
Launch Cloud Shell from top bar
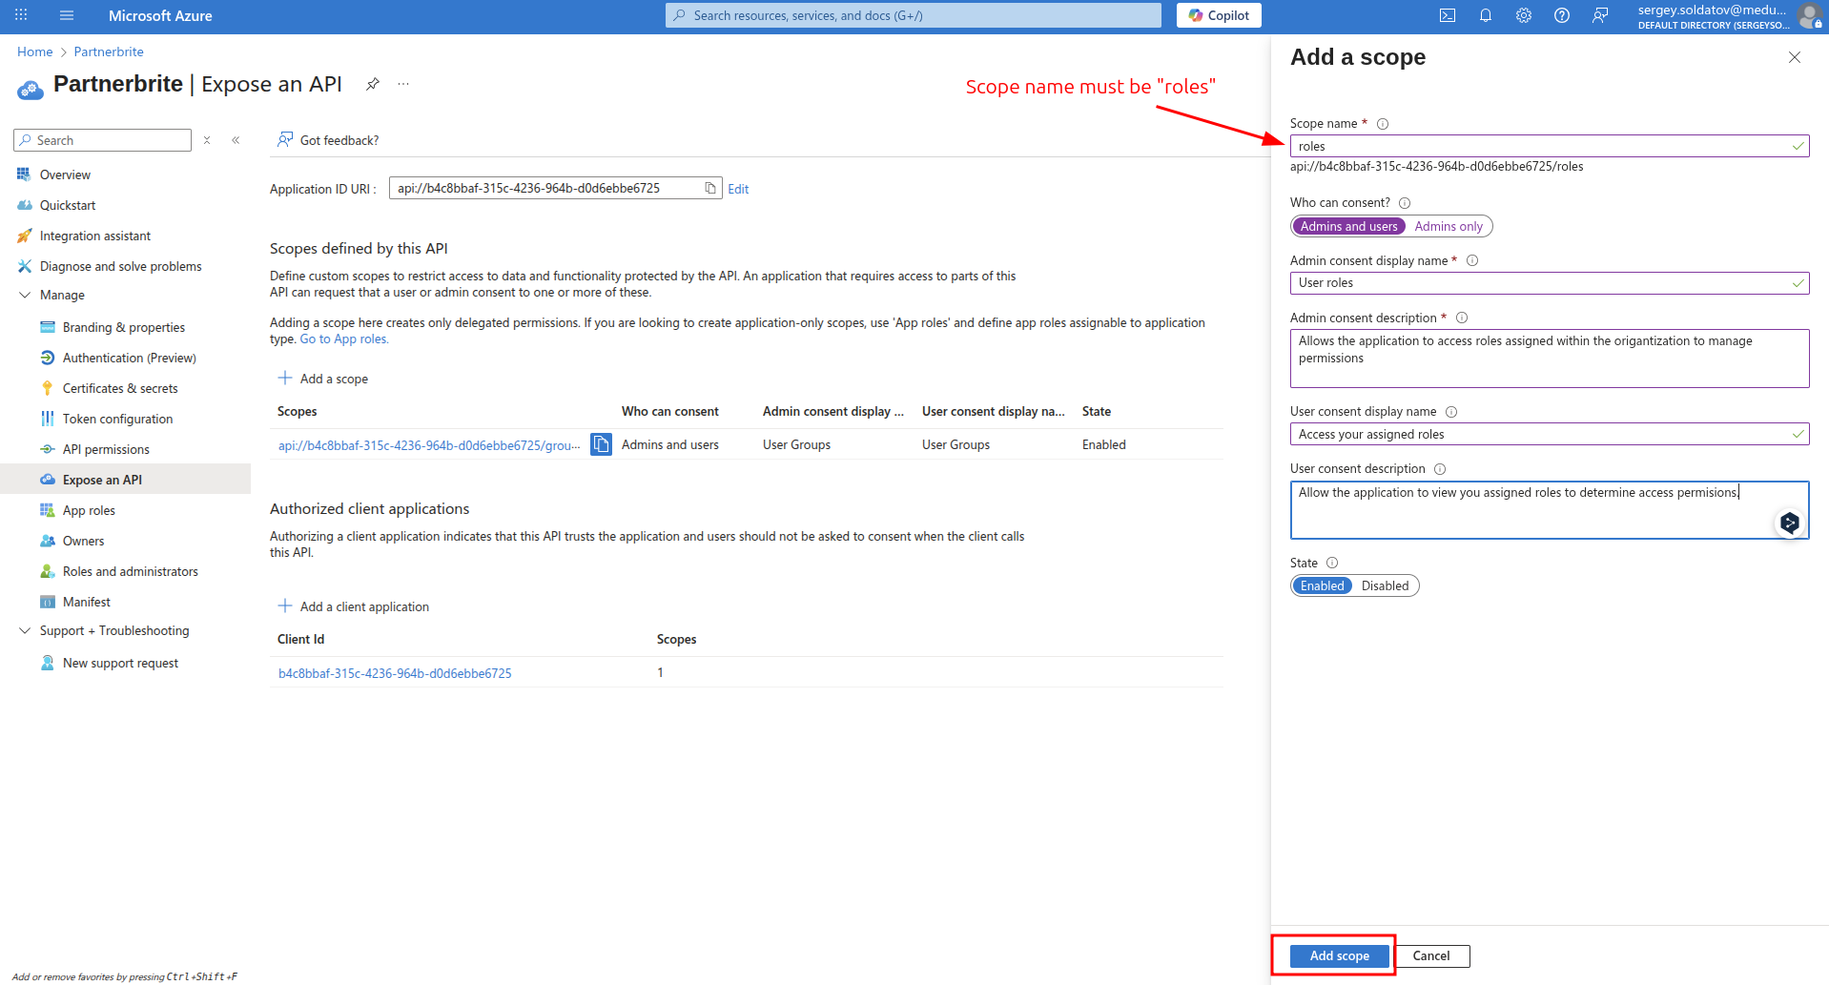[x=1448, y=15]
